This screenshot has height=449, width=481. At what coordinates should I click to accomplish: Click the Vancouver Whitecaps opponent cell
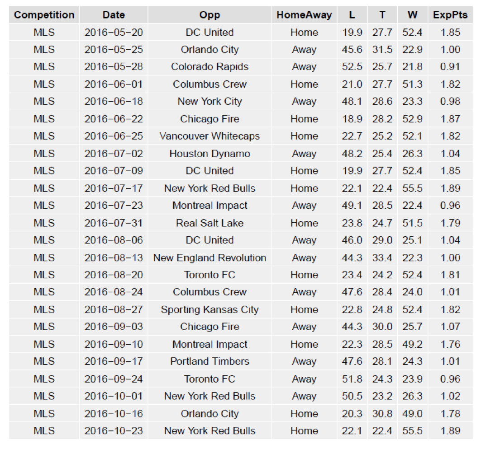coord(210,136)
